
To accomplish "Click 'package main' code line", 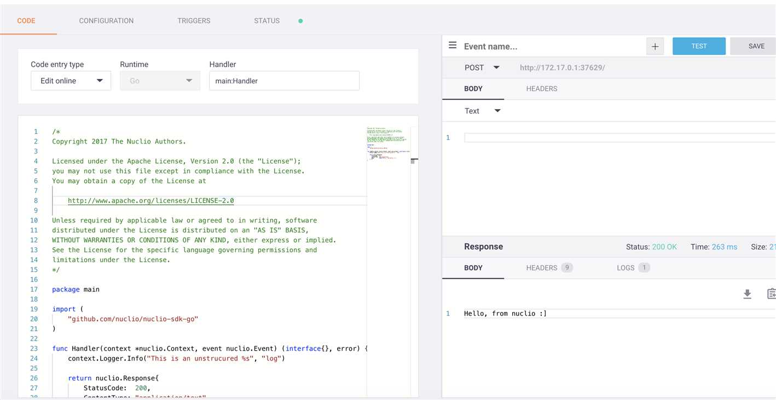I will pyautogui.click(x=76, y=289).
